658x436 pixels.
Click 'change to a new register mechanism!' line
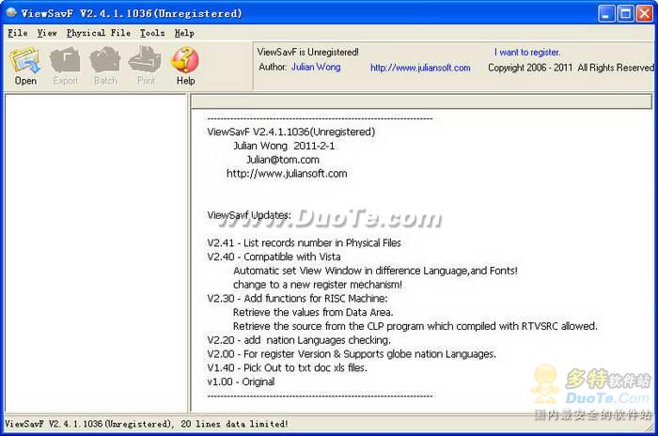click(x=318, y=284)
